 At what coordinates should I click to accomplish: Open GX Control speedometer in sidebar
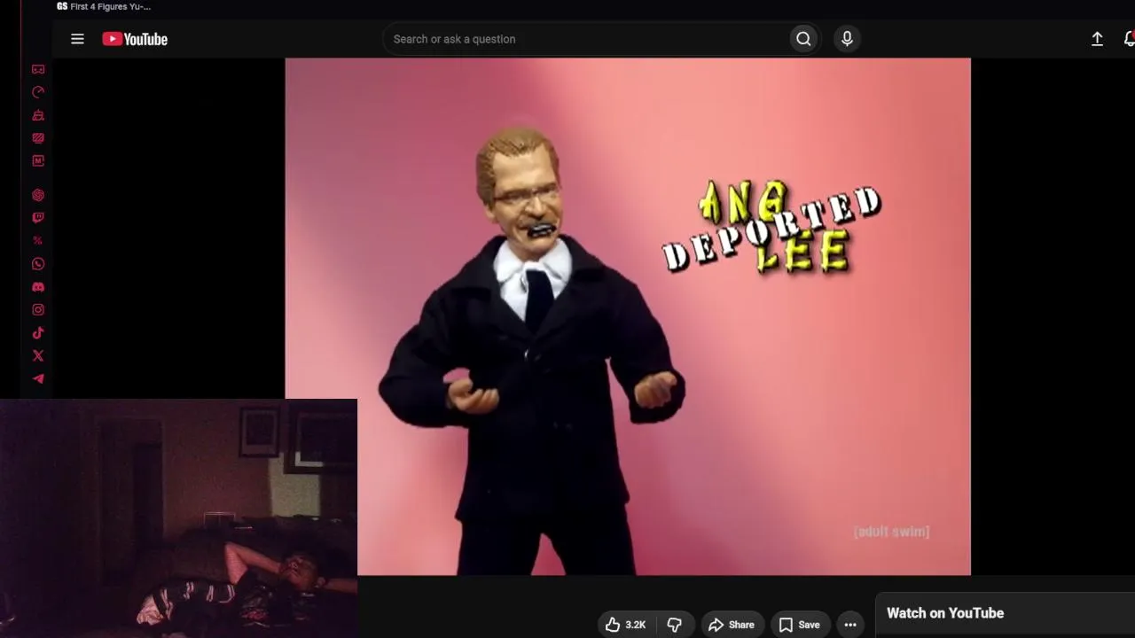click(x=38, y=92)
